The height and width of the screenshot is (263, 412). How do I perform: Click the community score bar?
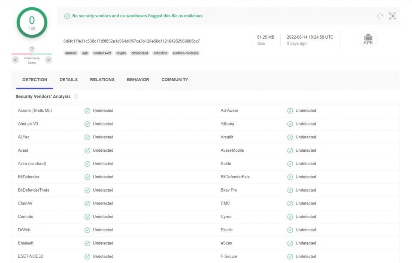(32, 54)
